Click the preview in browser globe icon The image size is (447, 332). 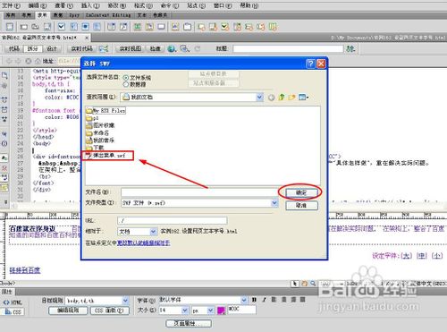172,48
